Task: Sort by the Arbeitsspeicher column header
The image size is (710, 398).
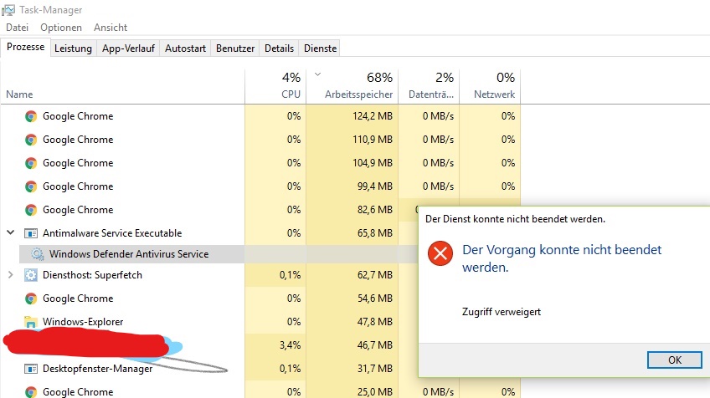Action: [352, 87]
